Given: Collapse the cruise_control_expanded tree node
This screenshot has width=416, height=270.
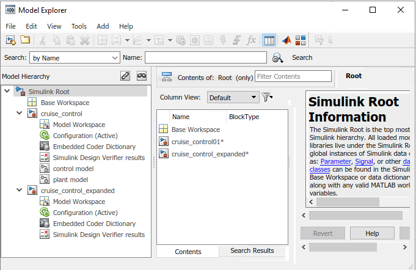Looking at the screenshot, I should tap(19, 191).
